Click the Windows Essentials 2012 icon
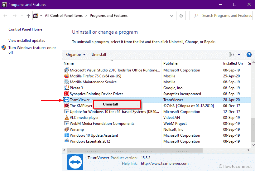Image resolution: width=255 pixels, height=171 pixels. (66, 140)
